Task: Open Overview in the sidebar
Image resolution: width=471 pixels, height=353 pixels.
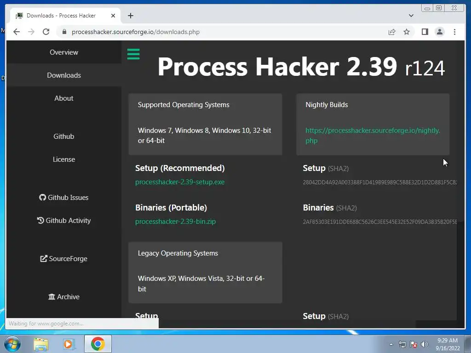Action: (64, 52)
